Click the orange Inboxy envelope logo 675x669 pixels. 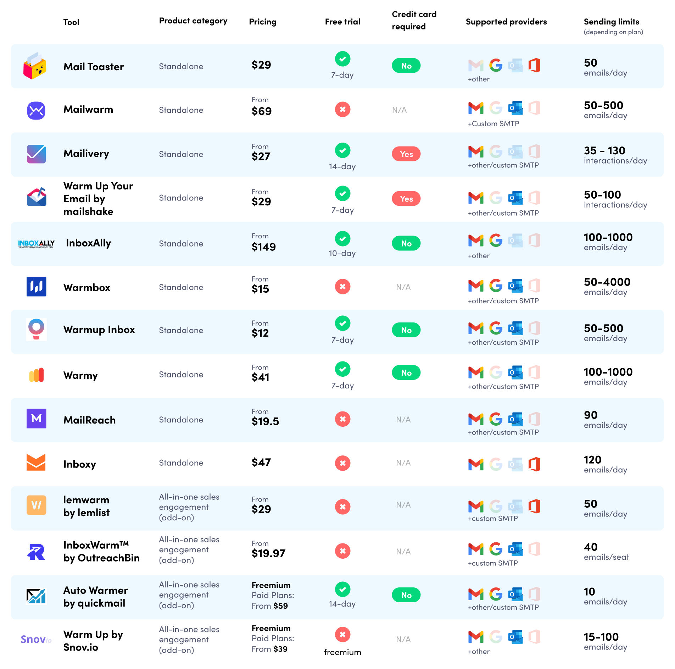[x=36, y=463]
